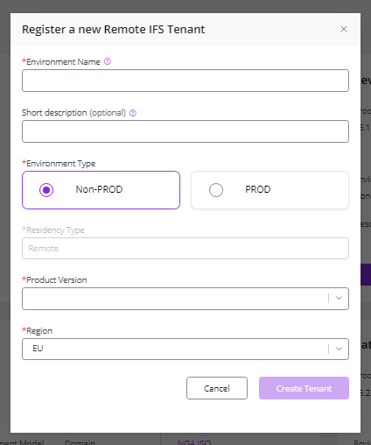Select the PROD radio button circle

[x=216, y=190]
